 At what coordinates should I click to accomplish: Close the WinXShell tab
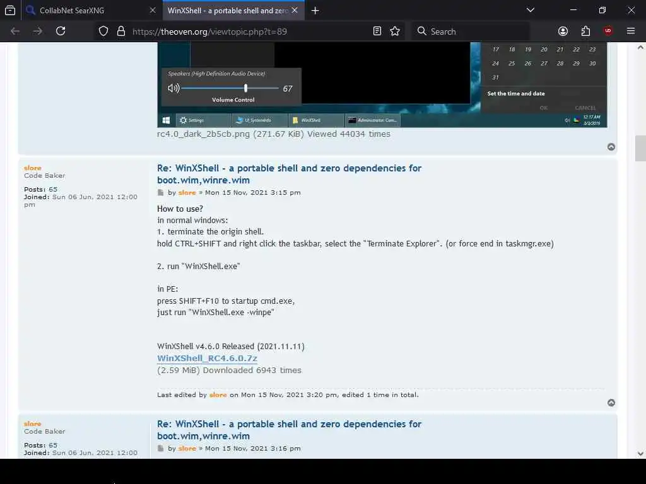click(295, 10)
